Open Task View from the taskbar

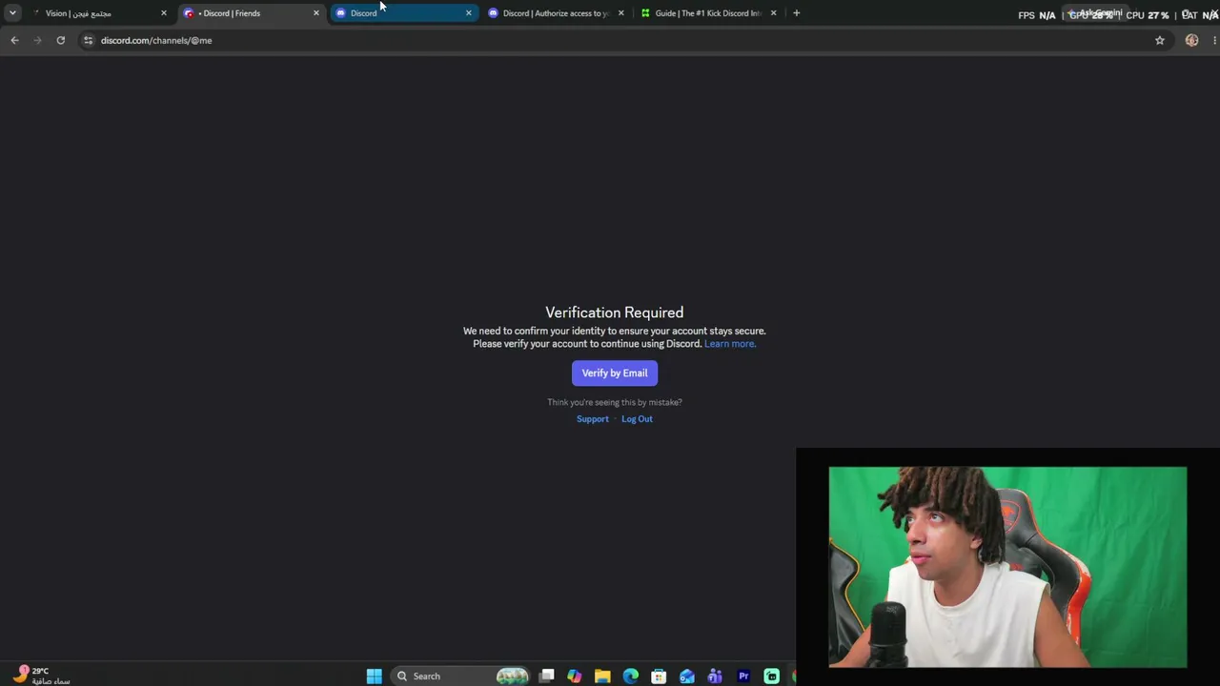tap(546, 676)
